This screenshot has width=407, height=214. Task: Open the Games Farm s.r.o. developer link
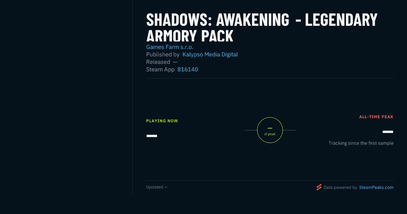point(170,47)
